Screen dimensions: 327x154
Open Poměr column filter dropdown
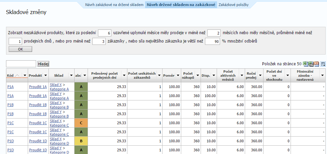pos(178,75)
